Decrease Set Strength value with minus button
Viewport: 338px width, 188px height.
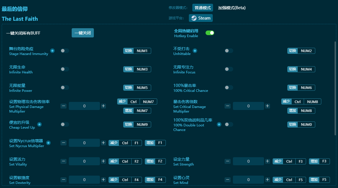coord(228,161)
